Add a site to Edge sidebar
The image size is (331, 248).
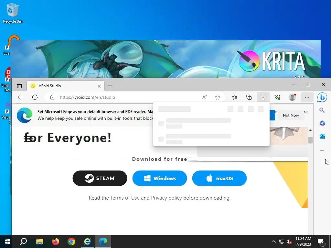[x=322, y=150]
